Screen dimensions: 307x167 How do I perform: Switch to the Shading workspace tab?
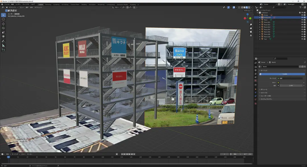[x=84, y=5]
